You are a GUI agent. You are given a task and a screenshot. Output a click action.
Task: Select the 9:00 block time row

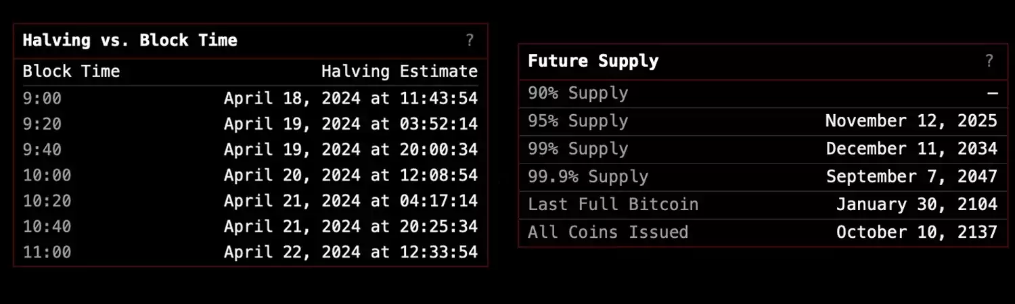[250, 99]
